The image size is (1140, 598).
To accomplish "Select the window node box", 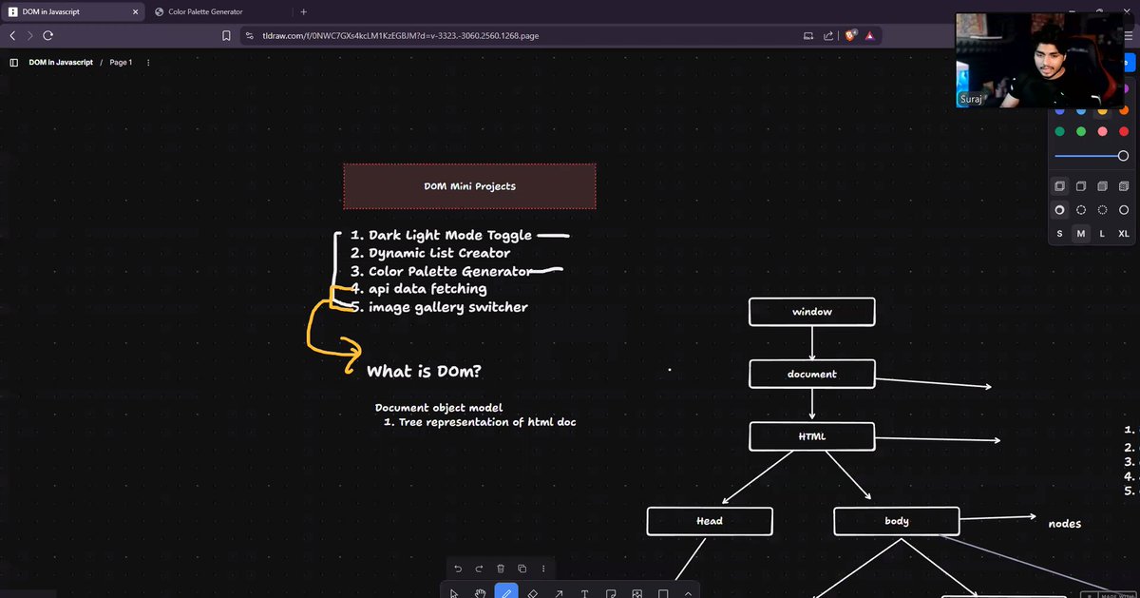I will click(x=811, y=312).
